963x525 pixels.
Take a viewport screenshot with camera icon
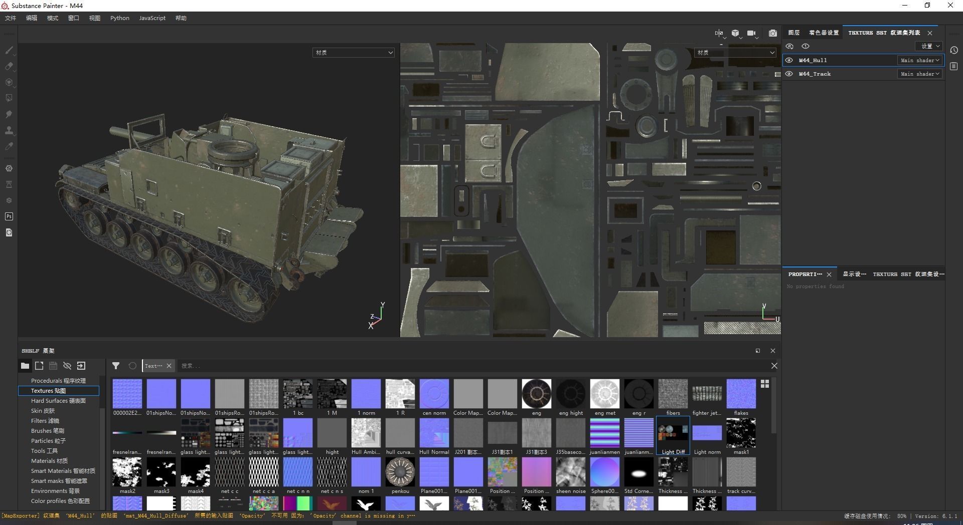(x=773, y=33)
